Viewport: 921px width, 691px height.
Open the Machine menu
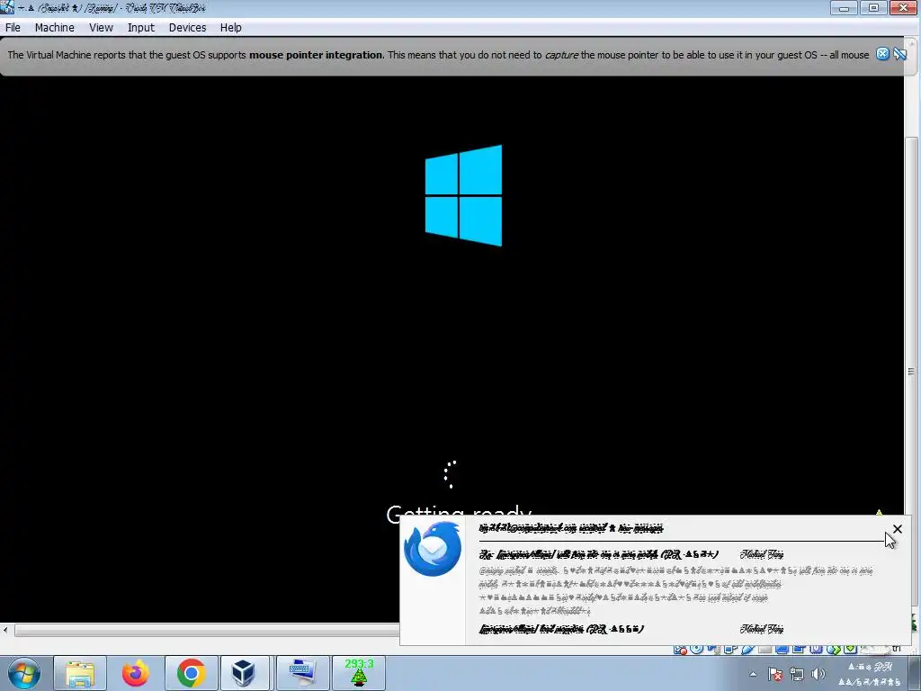[55, 28]
